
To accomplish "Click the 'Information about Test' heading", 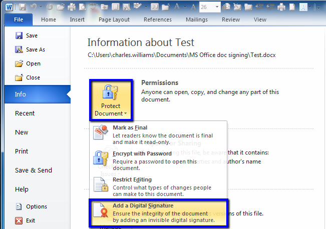I will (x=141, y=42).
